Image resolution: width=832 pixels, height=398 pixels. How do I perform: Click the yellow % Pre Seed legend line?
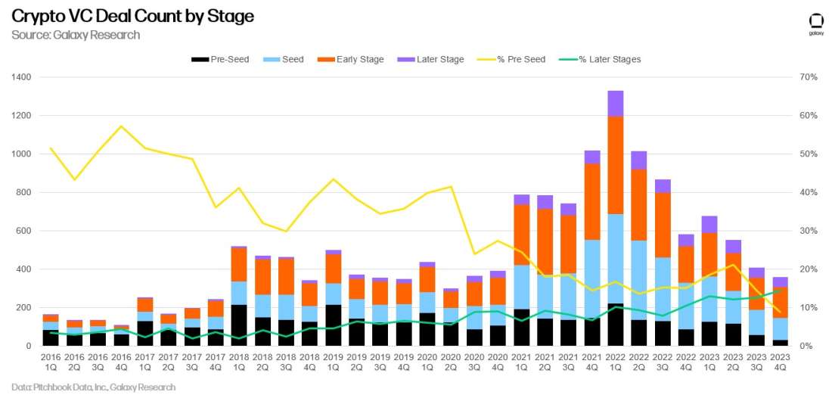point(486,60)
